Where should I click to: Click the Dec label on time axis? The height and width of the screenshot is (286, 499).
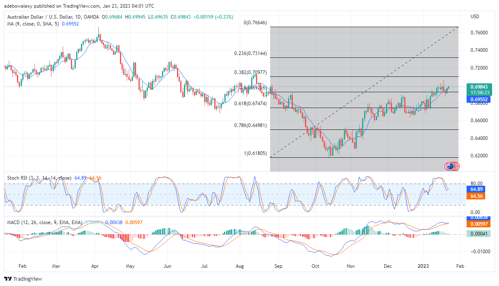click(x=388, y=267)
